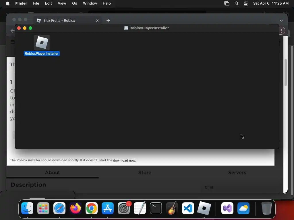Expand the browser tab search chevron

point(281,21)
